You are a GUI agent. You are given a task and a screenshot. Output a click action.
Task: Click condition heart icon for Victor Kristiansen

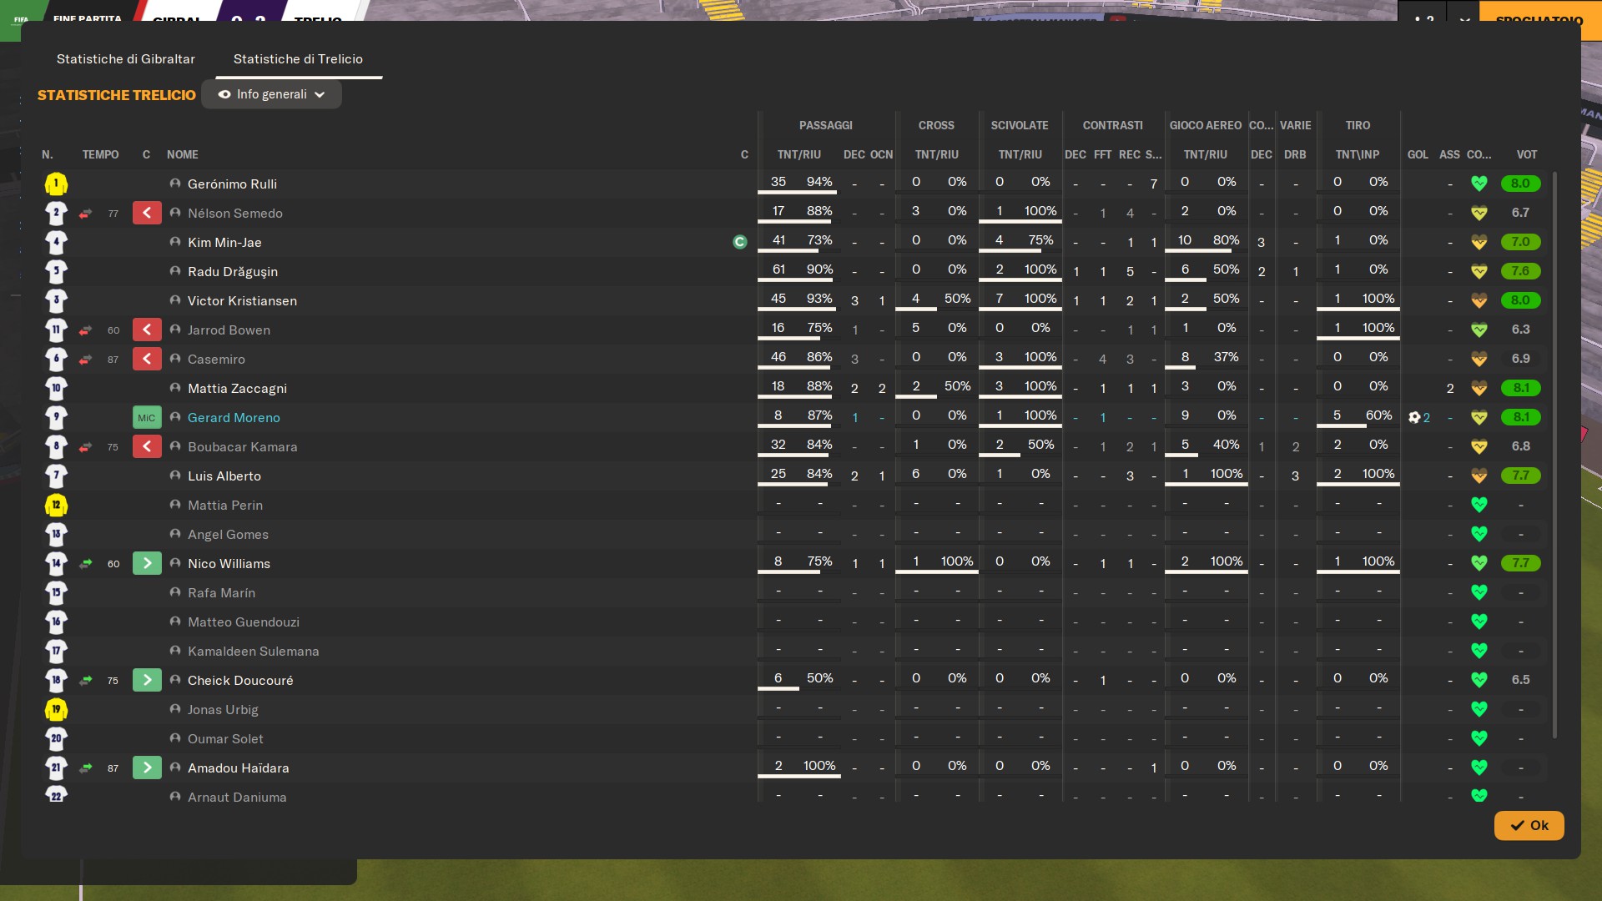click(x=1479, y=300)
